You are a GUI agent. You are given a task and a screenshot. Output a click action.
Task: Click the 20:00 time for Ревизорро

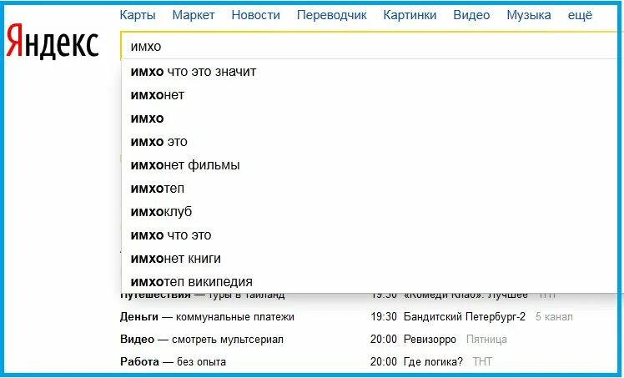point(384,340)
